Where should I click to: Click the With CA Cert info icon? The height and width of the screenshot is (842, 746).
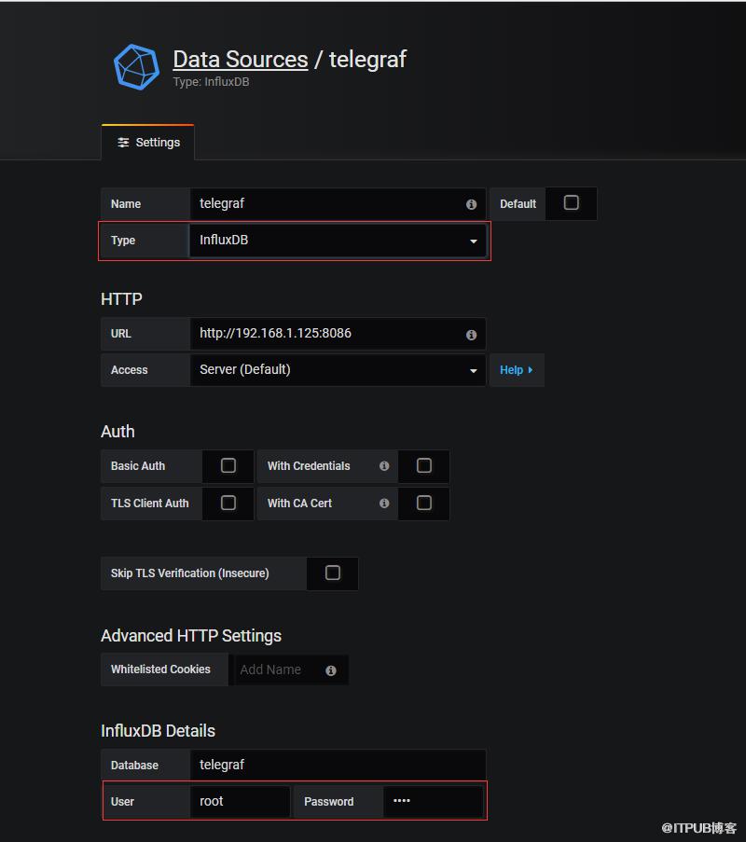384,504
